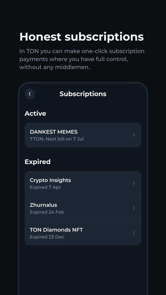The width and height of the screenshot is (166, 295).
Task: Open DANKEST MEMES chevron arrow
Action: (134, 135)
